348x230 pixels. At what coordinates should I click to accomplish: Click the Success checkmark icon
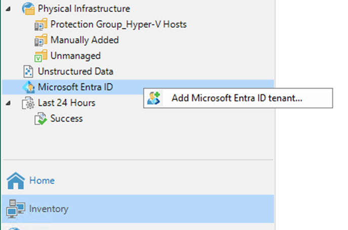(x=41, y=119)
